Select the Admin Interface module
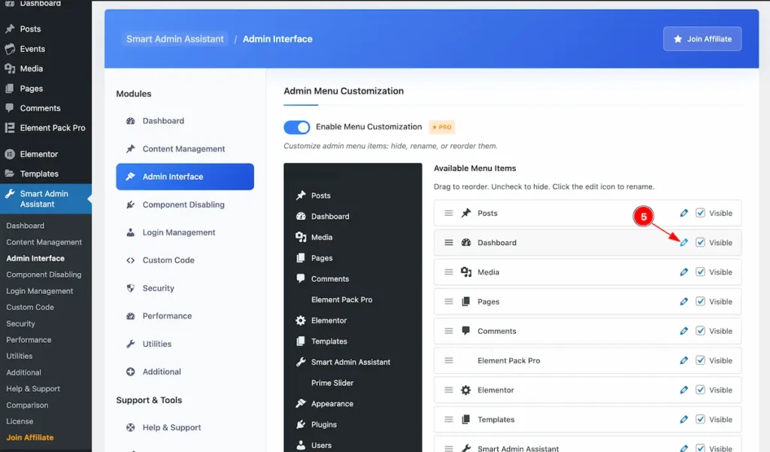This screenshot has height=452, width=770. point(185,177)
